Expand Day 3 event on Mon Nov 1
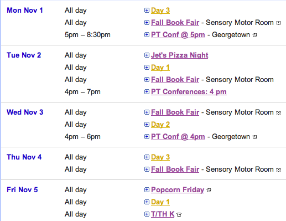Viewport: 286px width, 221px height. (x=147, y=11)
